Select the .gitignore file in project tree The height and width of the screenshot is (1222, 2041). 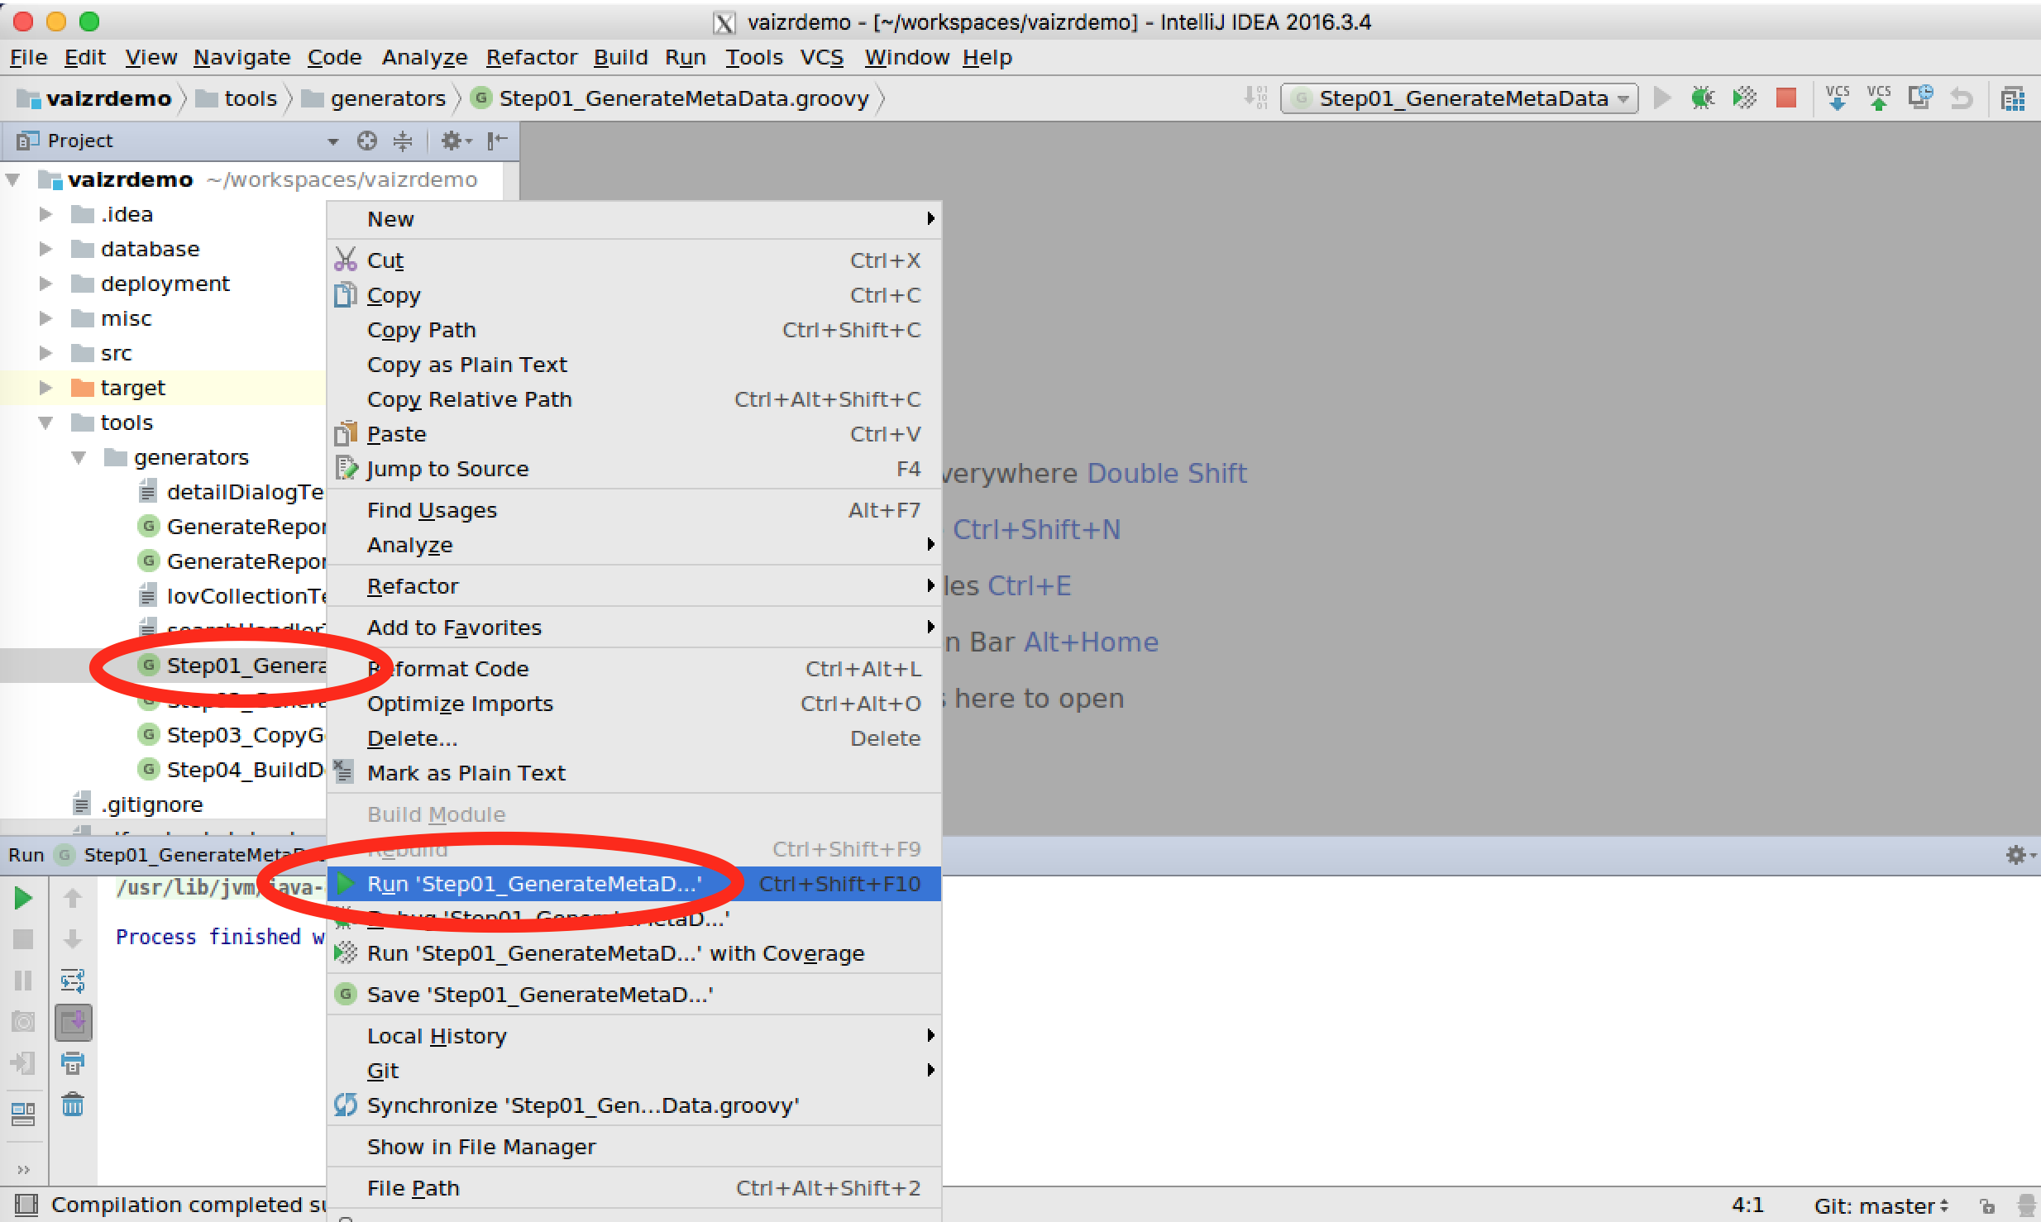[x=139, y=805]
